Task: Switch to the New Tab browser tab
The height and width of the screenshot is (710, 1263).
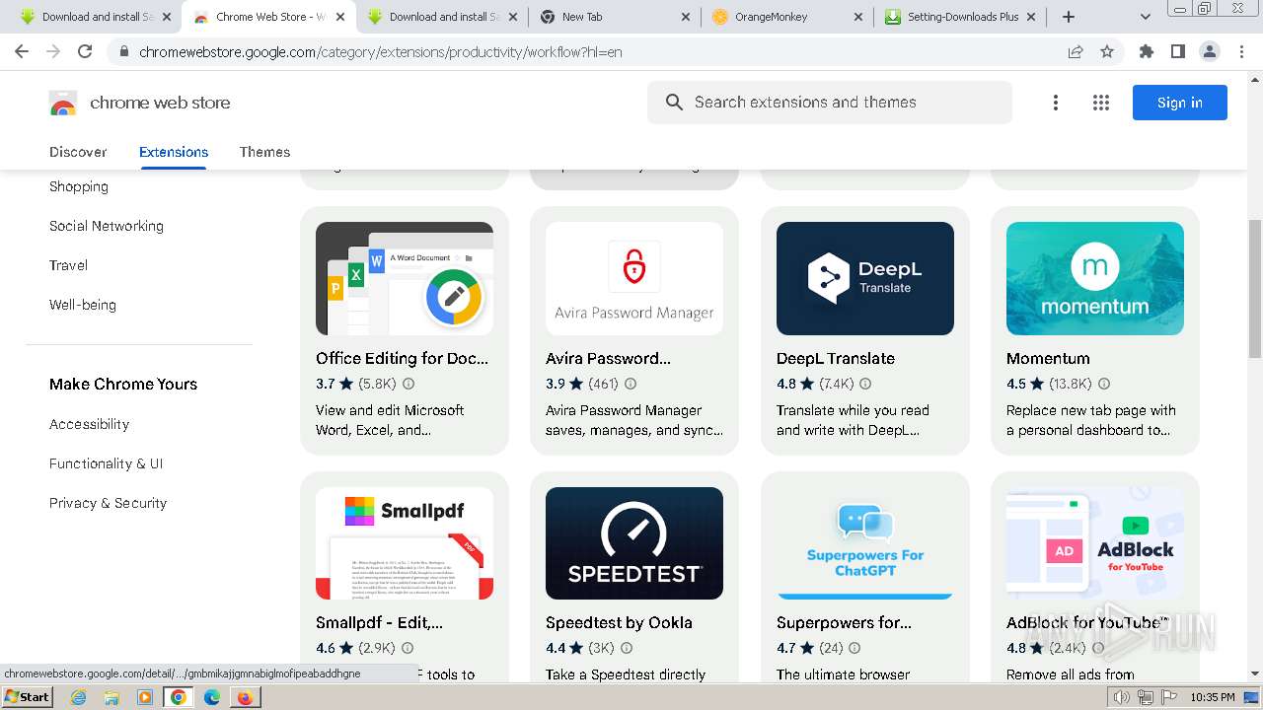Action: click(614, 17)
